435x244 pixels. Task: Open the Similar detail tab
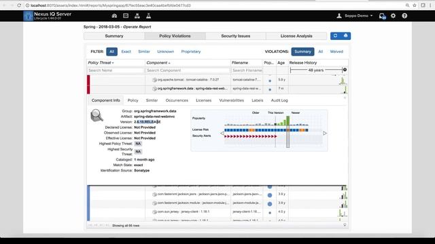click(x=152, y=100)
